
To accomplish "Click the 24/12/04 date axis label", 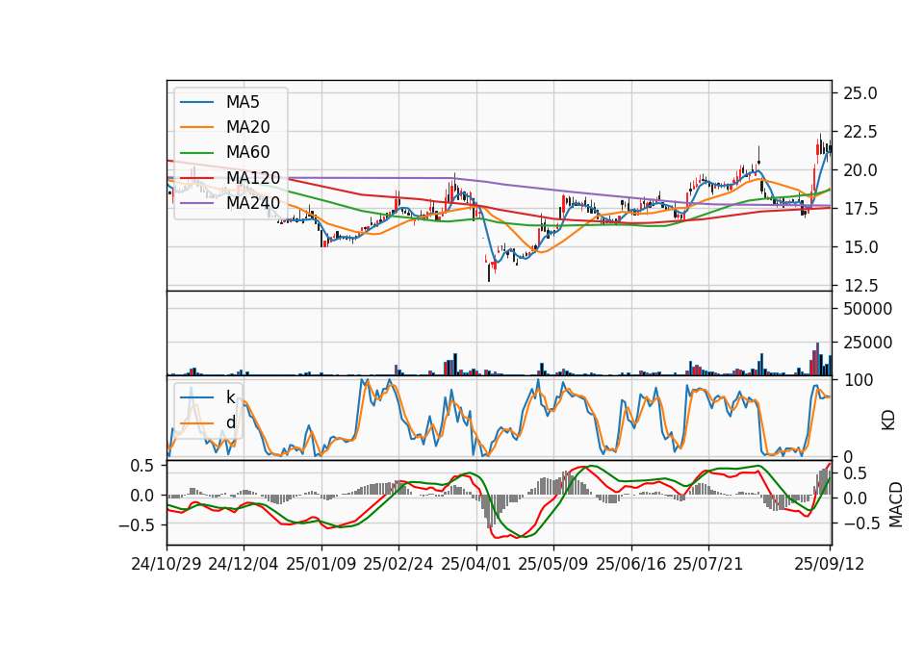I will point(244,564).
